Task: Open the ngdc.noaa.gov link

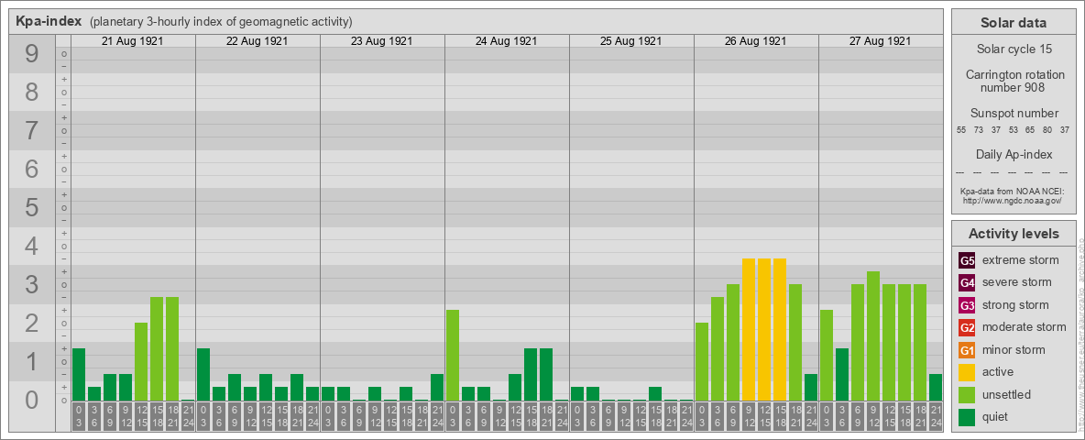Action: coord(1012,200)
